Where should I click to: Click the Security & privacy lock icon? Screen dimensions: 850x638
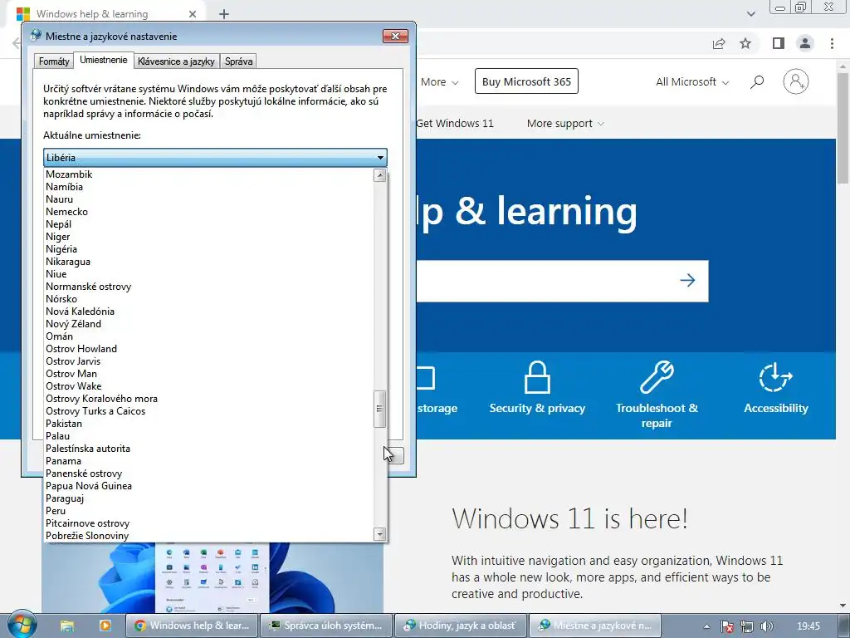[537, 377]
